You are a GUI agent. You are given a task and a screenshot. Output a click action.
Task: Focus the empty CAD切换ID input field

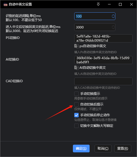(x=103, y=81)
